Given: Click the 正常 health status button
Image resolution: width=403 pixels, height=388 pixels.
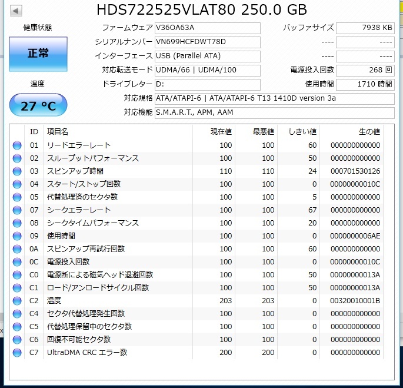Looking at the screenshot, I should [38, 54].
